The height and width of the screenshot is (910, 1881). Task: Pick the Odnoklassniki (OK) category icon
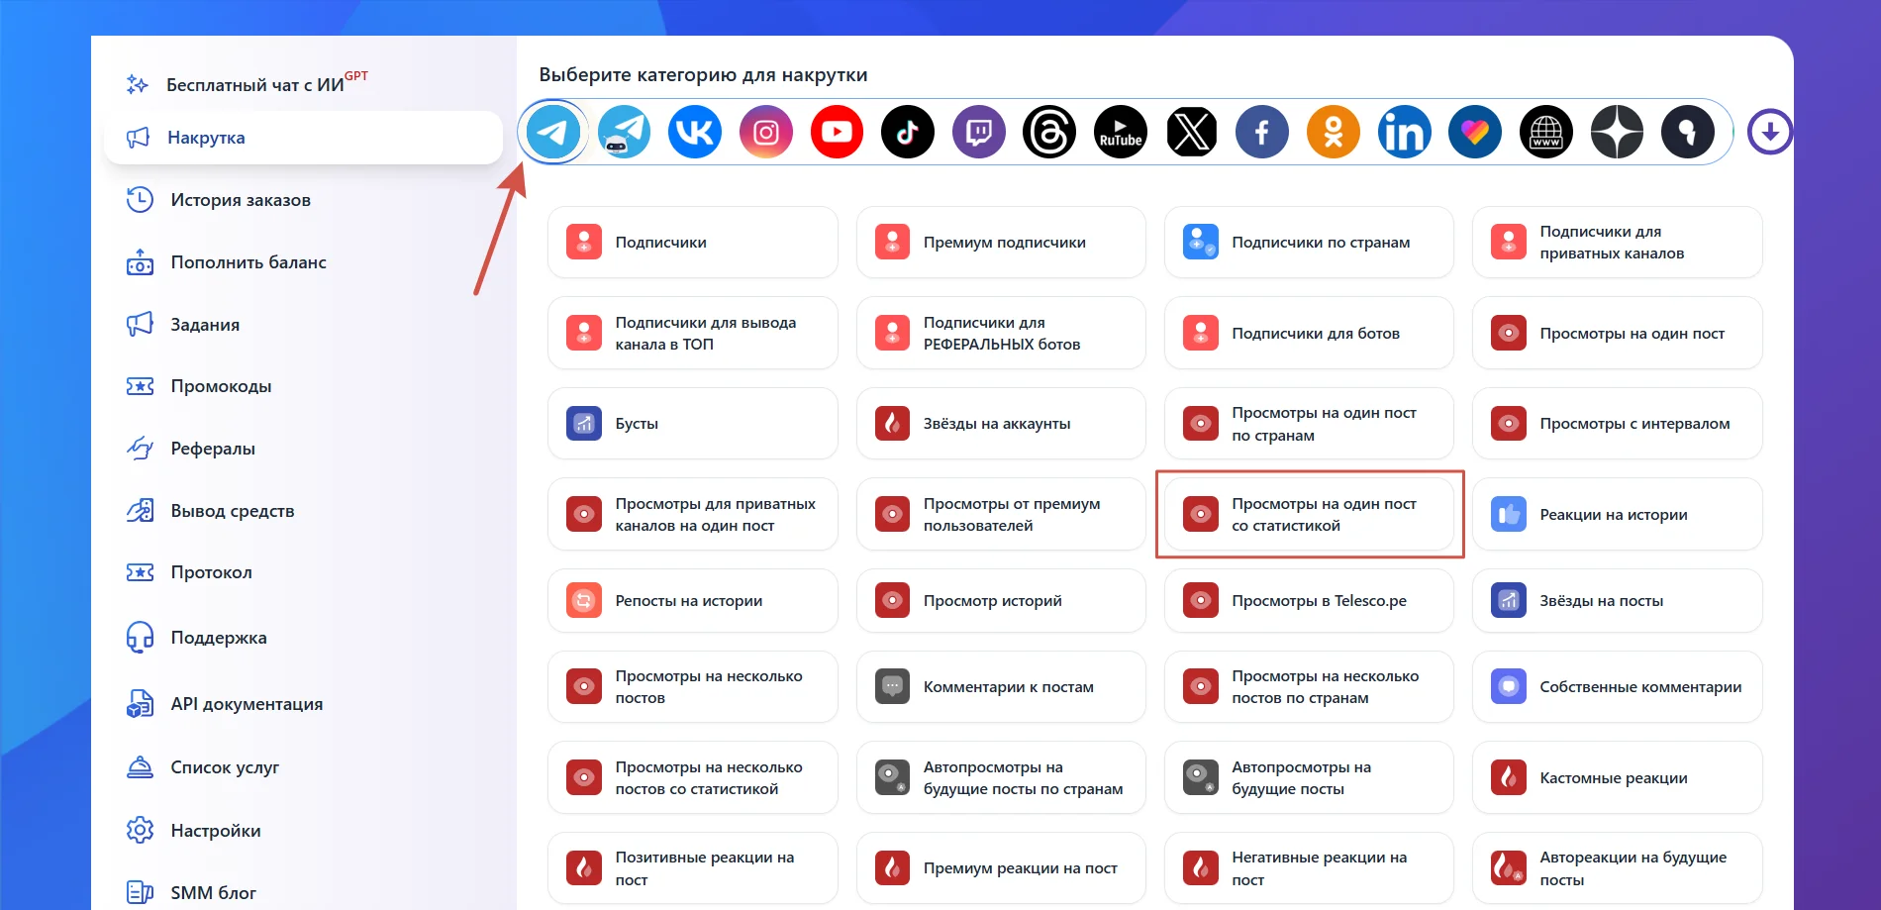coord(1334,132)
